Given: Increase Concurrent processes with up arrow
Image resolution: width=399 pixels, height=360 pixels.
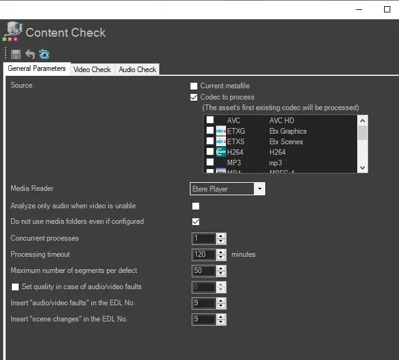Looking at the screenshot, I should click(221, 236).
